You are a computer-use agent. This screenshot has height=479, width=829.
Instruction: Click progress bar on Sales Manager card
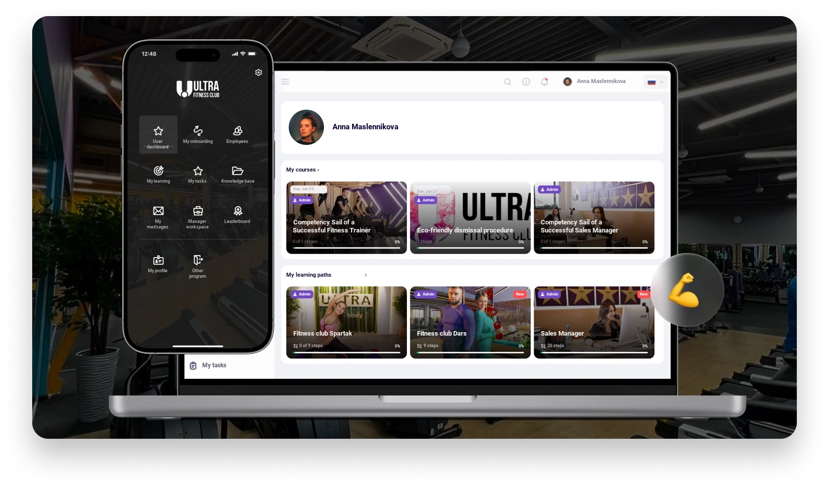(x=594, y=353)
